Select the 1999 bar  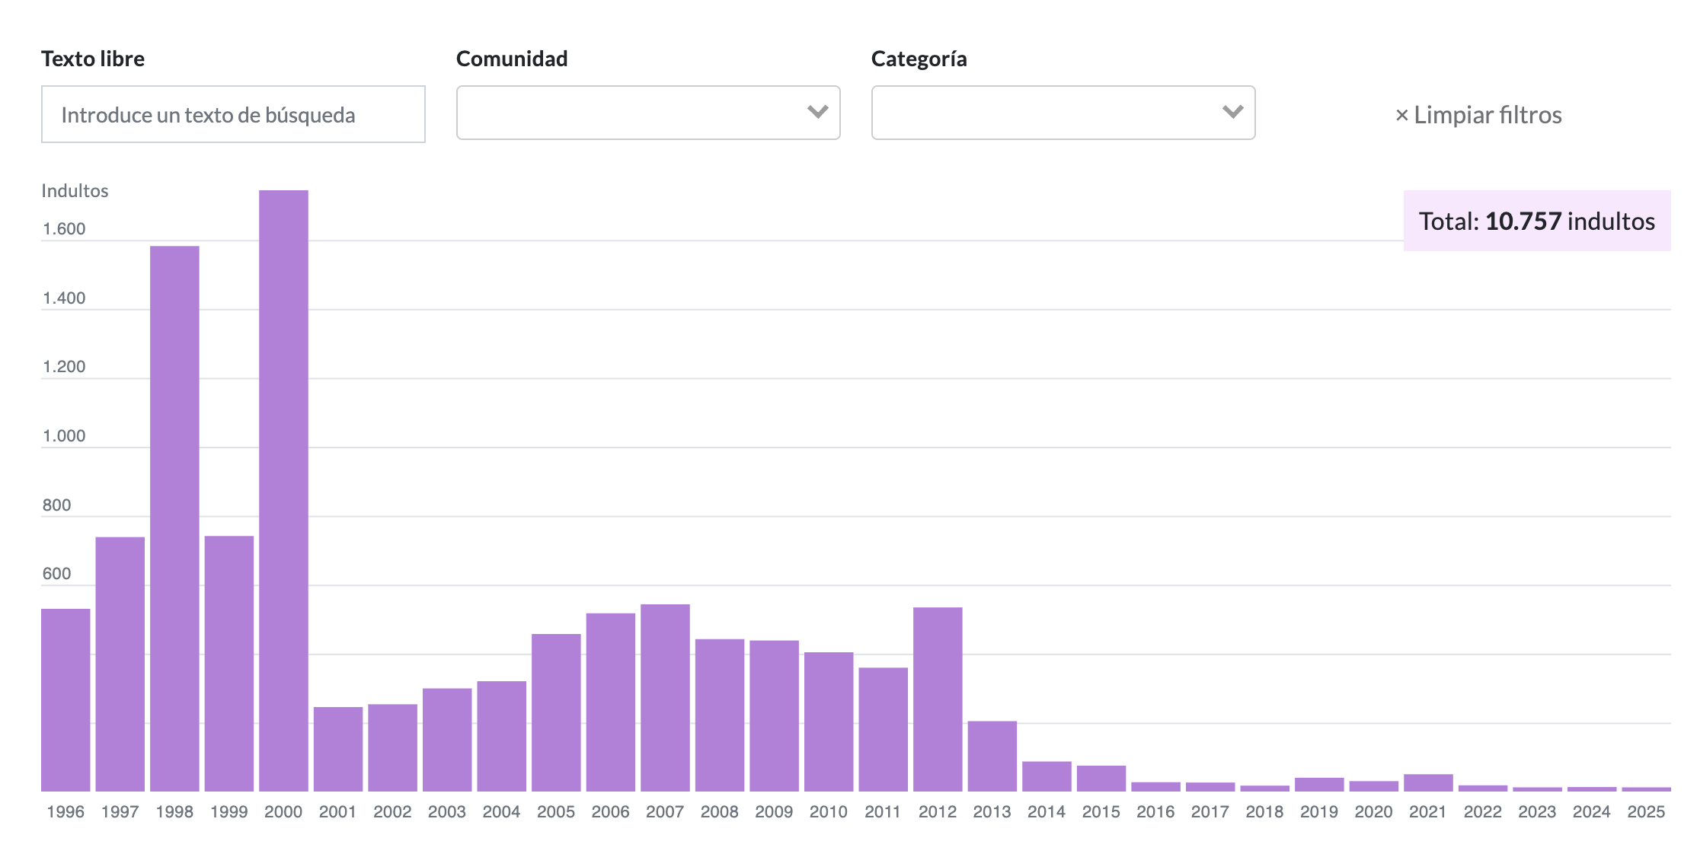point(229,664)
